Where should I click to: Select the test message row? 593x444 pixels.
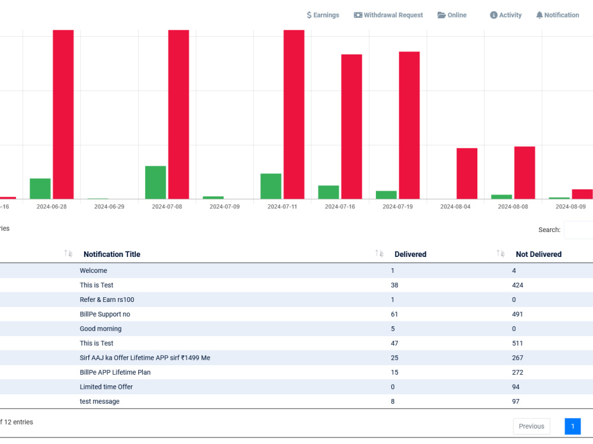296,401
